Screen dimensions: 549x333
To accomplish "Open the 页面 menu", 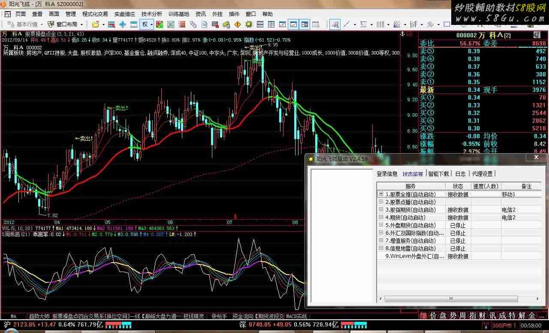I will pos(21,14).
